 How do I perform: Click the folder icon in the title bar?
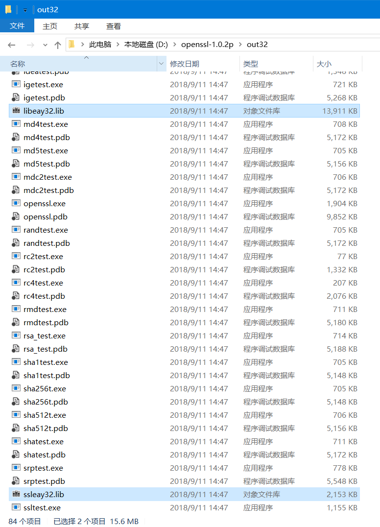pyautogui.click(x=8, y=10)
